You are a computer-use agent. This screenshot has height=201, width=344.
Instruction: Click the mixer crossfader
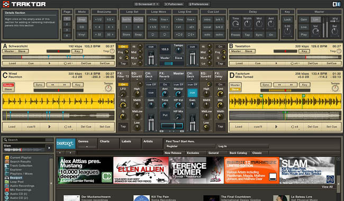172,125
